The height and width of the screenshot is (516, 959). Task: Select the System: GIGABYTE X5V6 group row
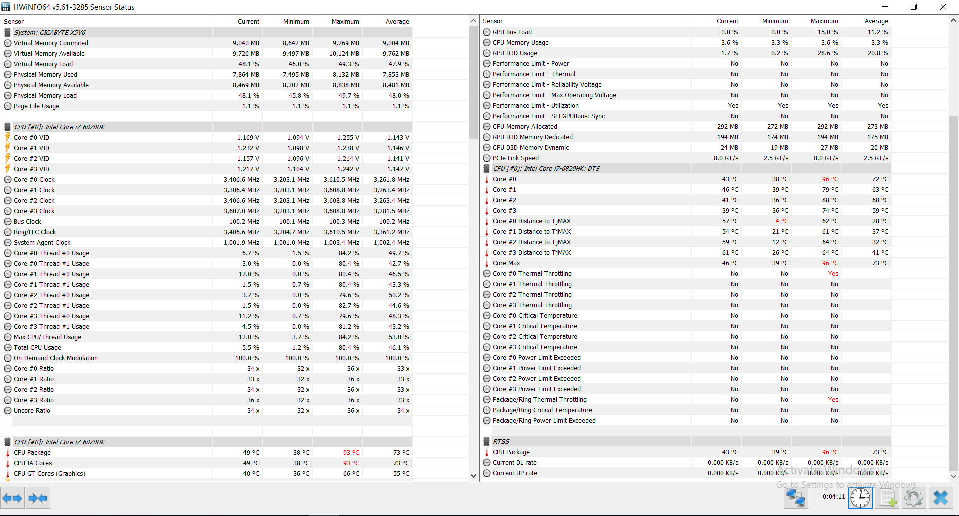[207, 32]
